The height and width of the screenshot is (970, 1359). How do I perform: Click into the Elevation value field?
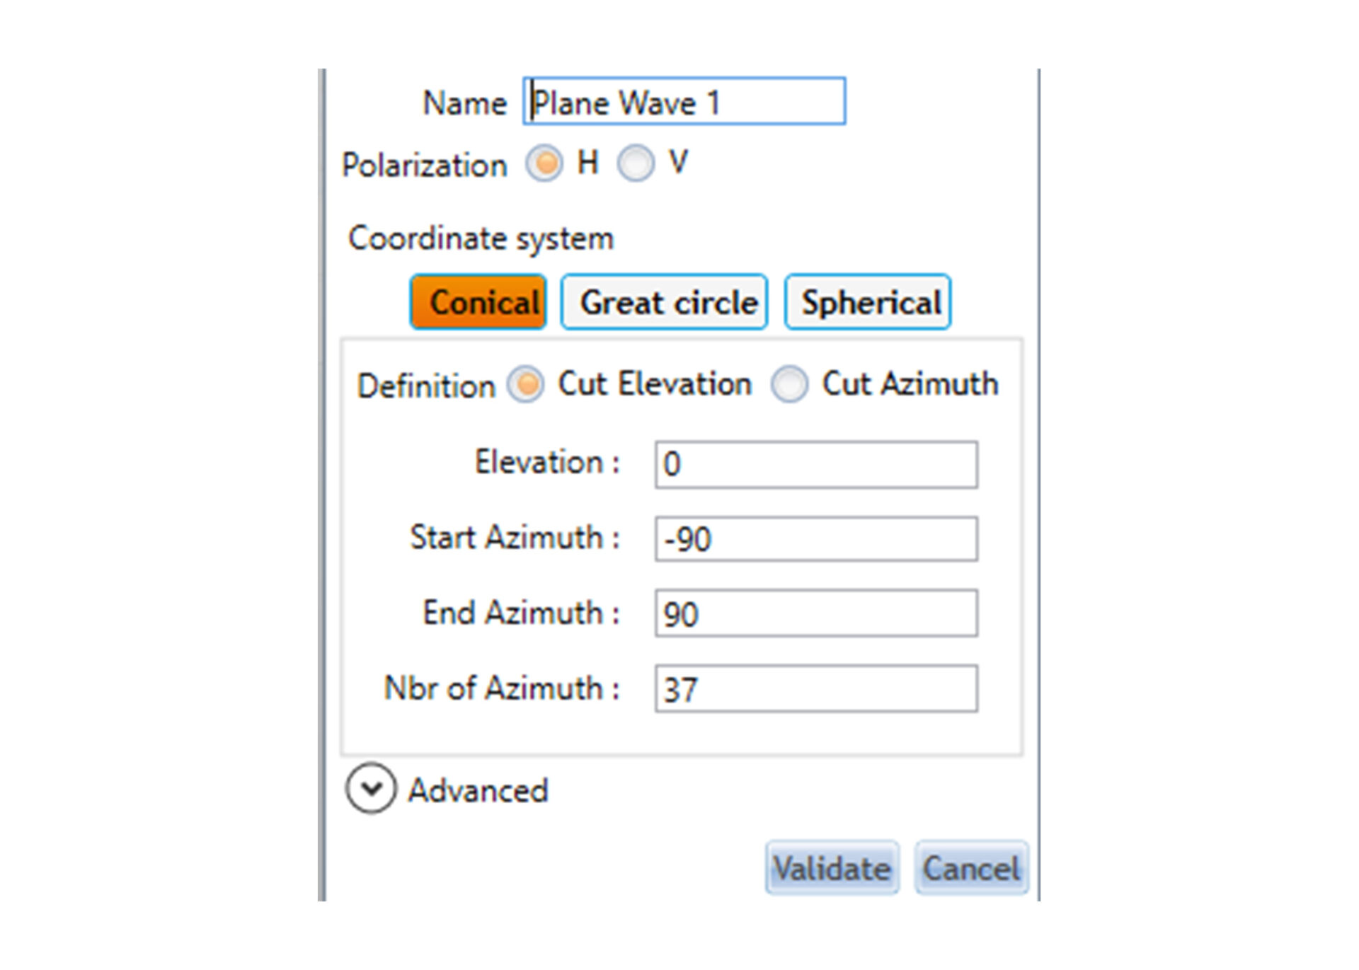817,465
